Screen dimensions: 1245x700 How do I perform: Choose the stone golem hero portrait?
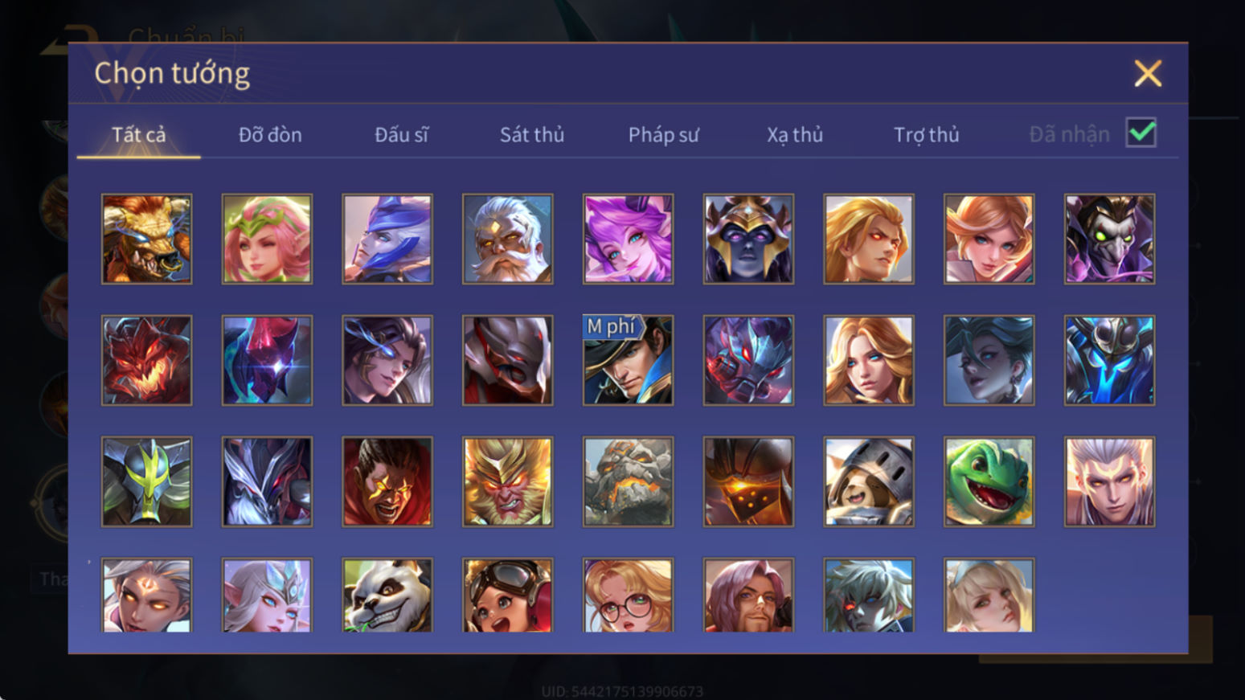coord(628,481)
